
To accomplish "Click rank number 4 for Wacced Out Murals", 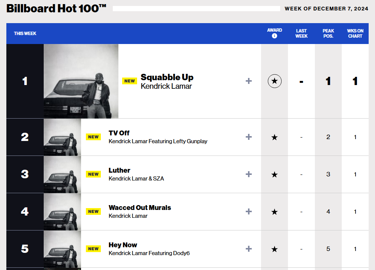I will click(x=25, y=211).
